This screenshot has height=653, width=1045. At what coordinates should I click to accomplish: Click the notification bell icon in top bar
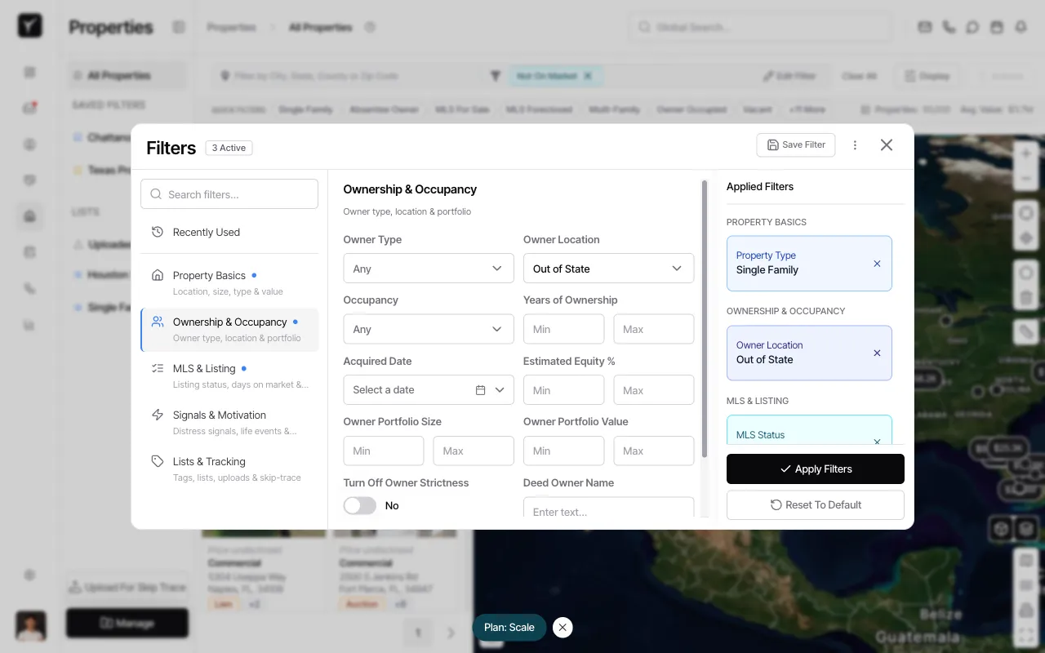pos(1021,26)
